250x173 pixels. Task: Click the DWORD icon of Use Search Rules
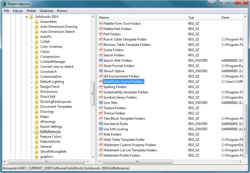[x=100, y=123]
